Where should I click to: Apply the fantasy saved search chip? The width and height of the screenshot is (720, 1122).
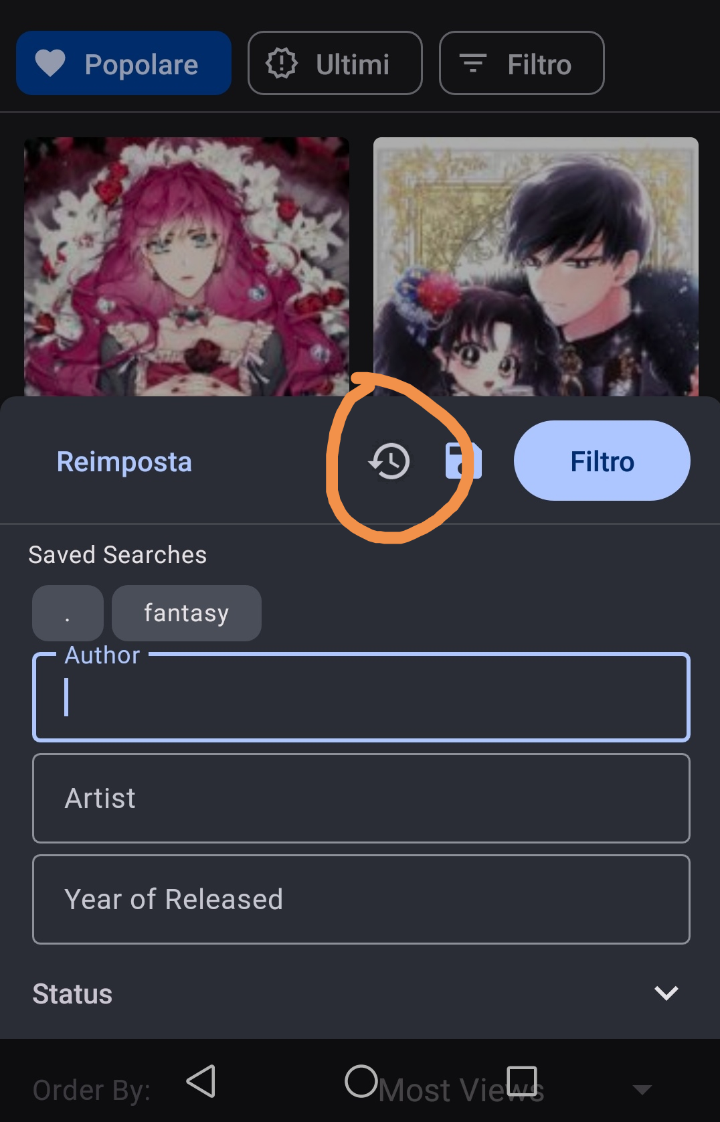186,613
